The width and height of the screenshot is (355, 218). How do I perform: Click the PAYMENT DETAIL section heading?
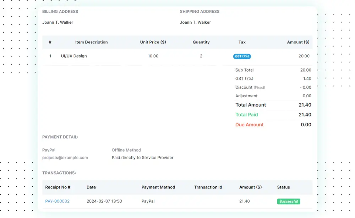60,137
